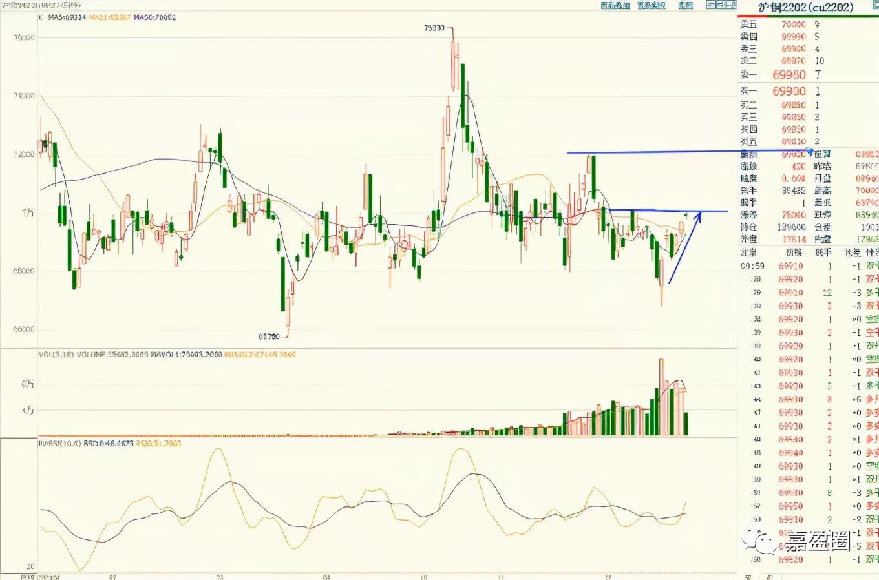Click the rightmost small box icon of three in toolbar
This screenshot has width=879, height=580.
click(x=731, y=5)
